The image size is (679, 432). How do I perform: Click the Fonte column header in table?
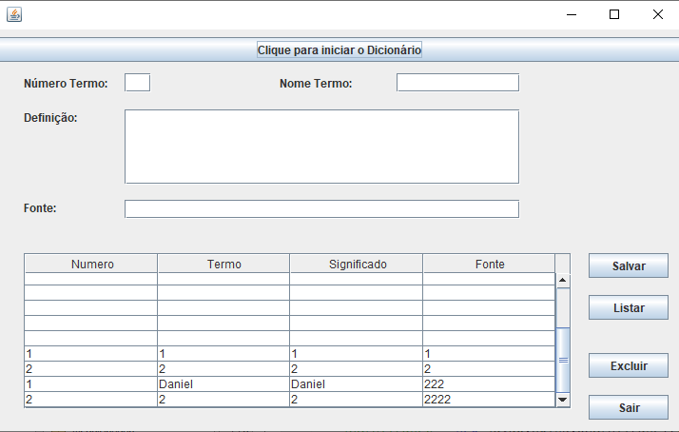(489, 264)
